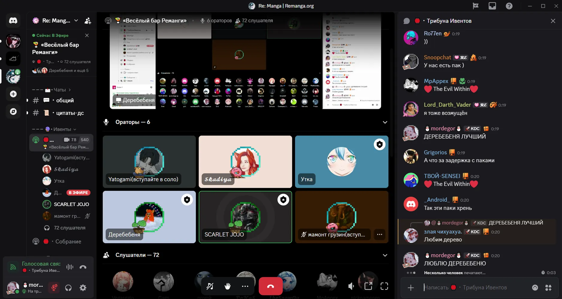Open the Re: Manga server dropdown menu

[56, 21]
